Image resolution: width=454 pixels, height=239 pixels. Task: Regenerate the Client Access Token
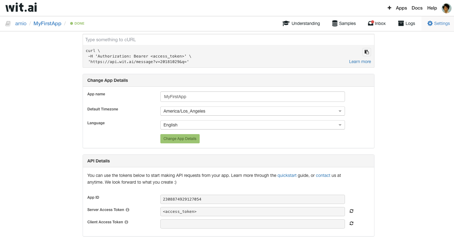[x=351, y=223]
